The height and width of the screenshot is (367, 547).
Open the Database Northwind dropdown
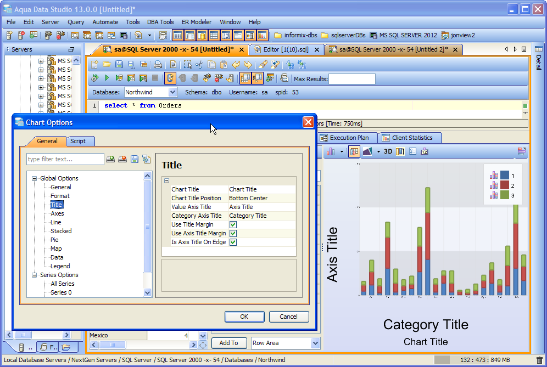pyautogui.click(x=172, y=92)
